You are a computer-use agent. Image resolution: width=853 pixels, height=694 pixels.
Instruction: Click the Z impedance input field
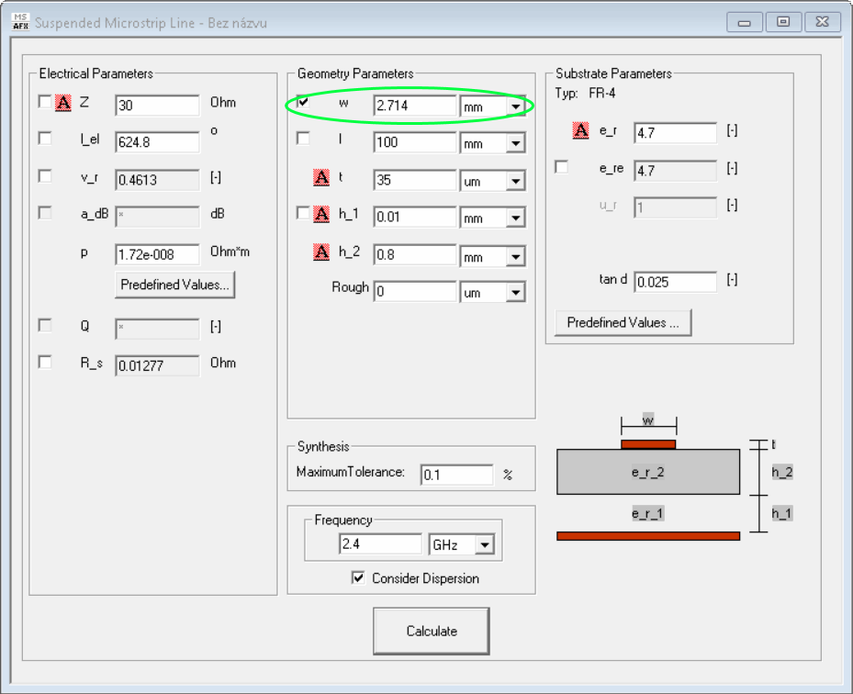click(157, 106)
